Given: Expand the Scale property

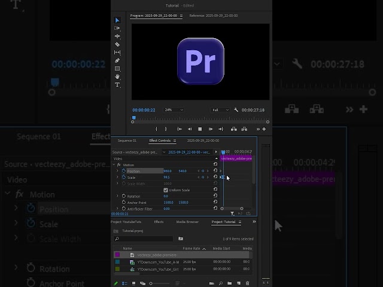Looking at the screenshot, I should 117,177.
